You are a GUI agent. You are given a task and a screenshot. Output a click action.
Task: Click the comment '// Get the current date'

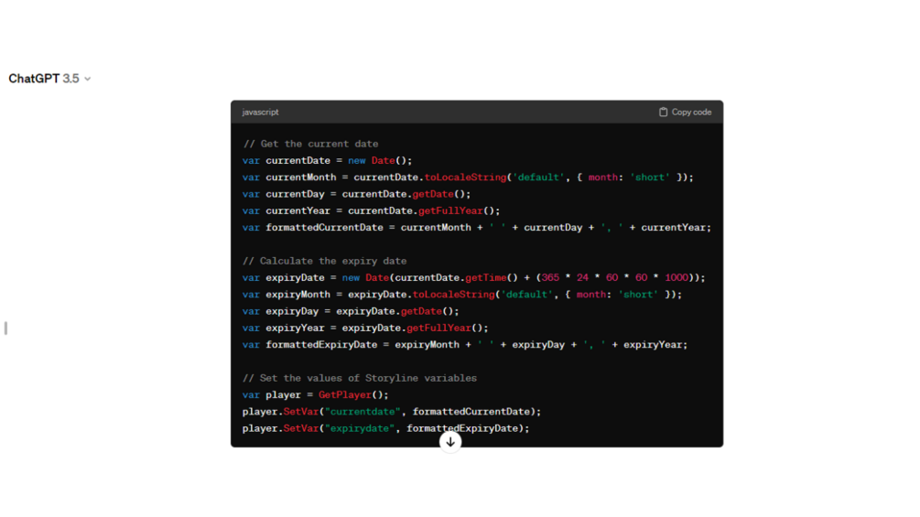310,144
